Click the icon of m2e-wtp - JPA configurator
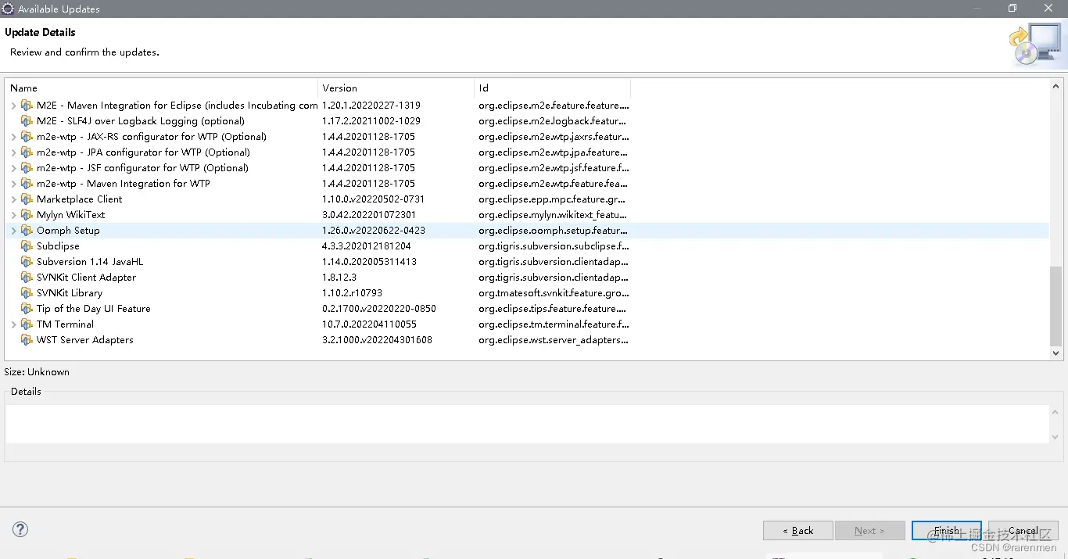 click(x=27, y=152)
